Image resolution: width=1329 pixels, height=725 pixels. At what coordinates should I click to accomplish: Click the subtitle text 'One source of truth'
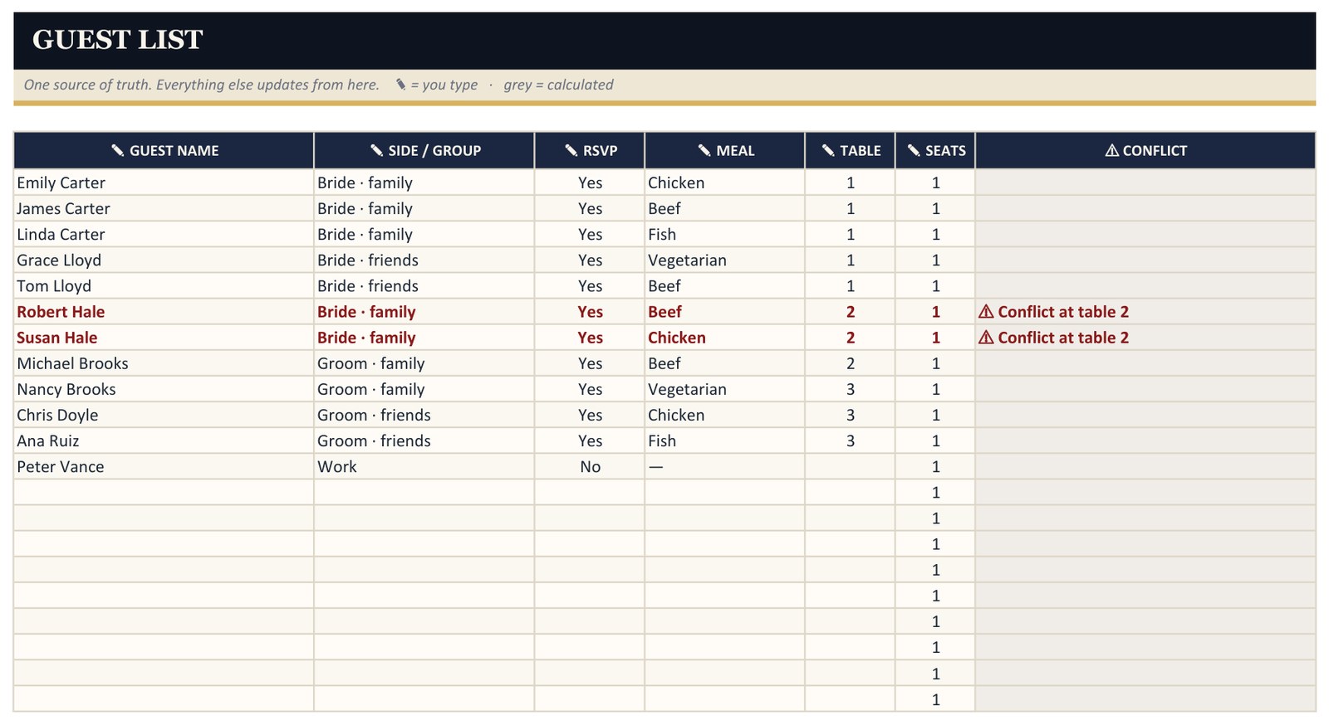tap(87, 85)
